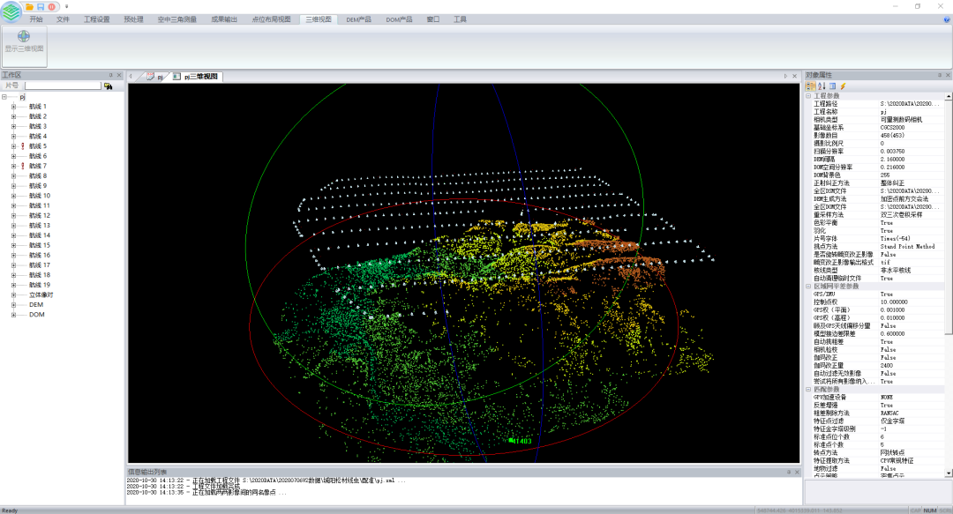The image size is (953, 514).
Task: Expand the DEM tree node
Action: [x=13, y=304]
